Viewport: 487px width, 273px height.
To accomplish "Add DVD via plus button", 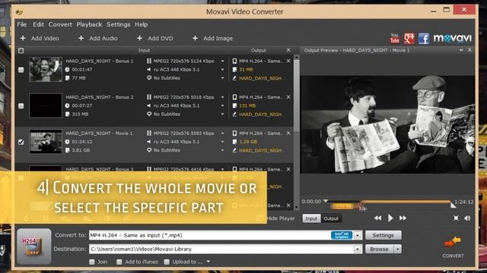I will [x=140, y=38].
